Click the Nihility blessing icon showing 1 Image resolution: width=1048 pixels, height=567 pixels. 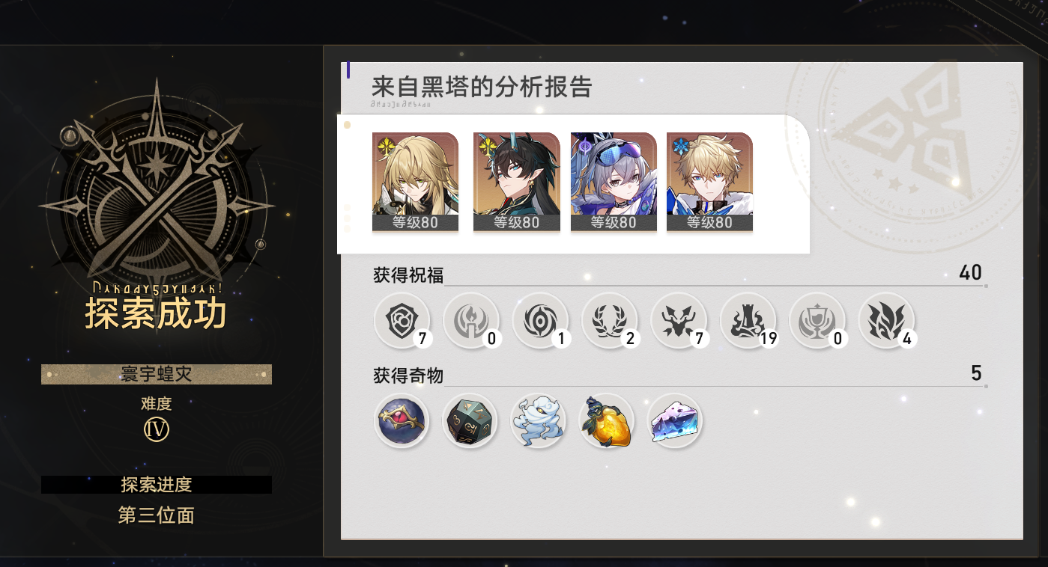pos(541,320)
